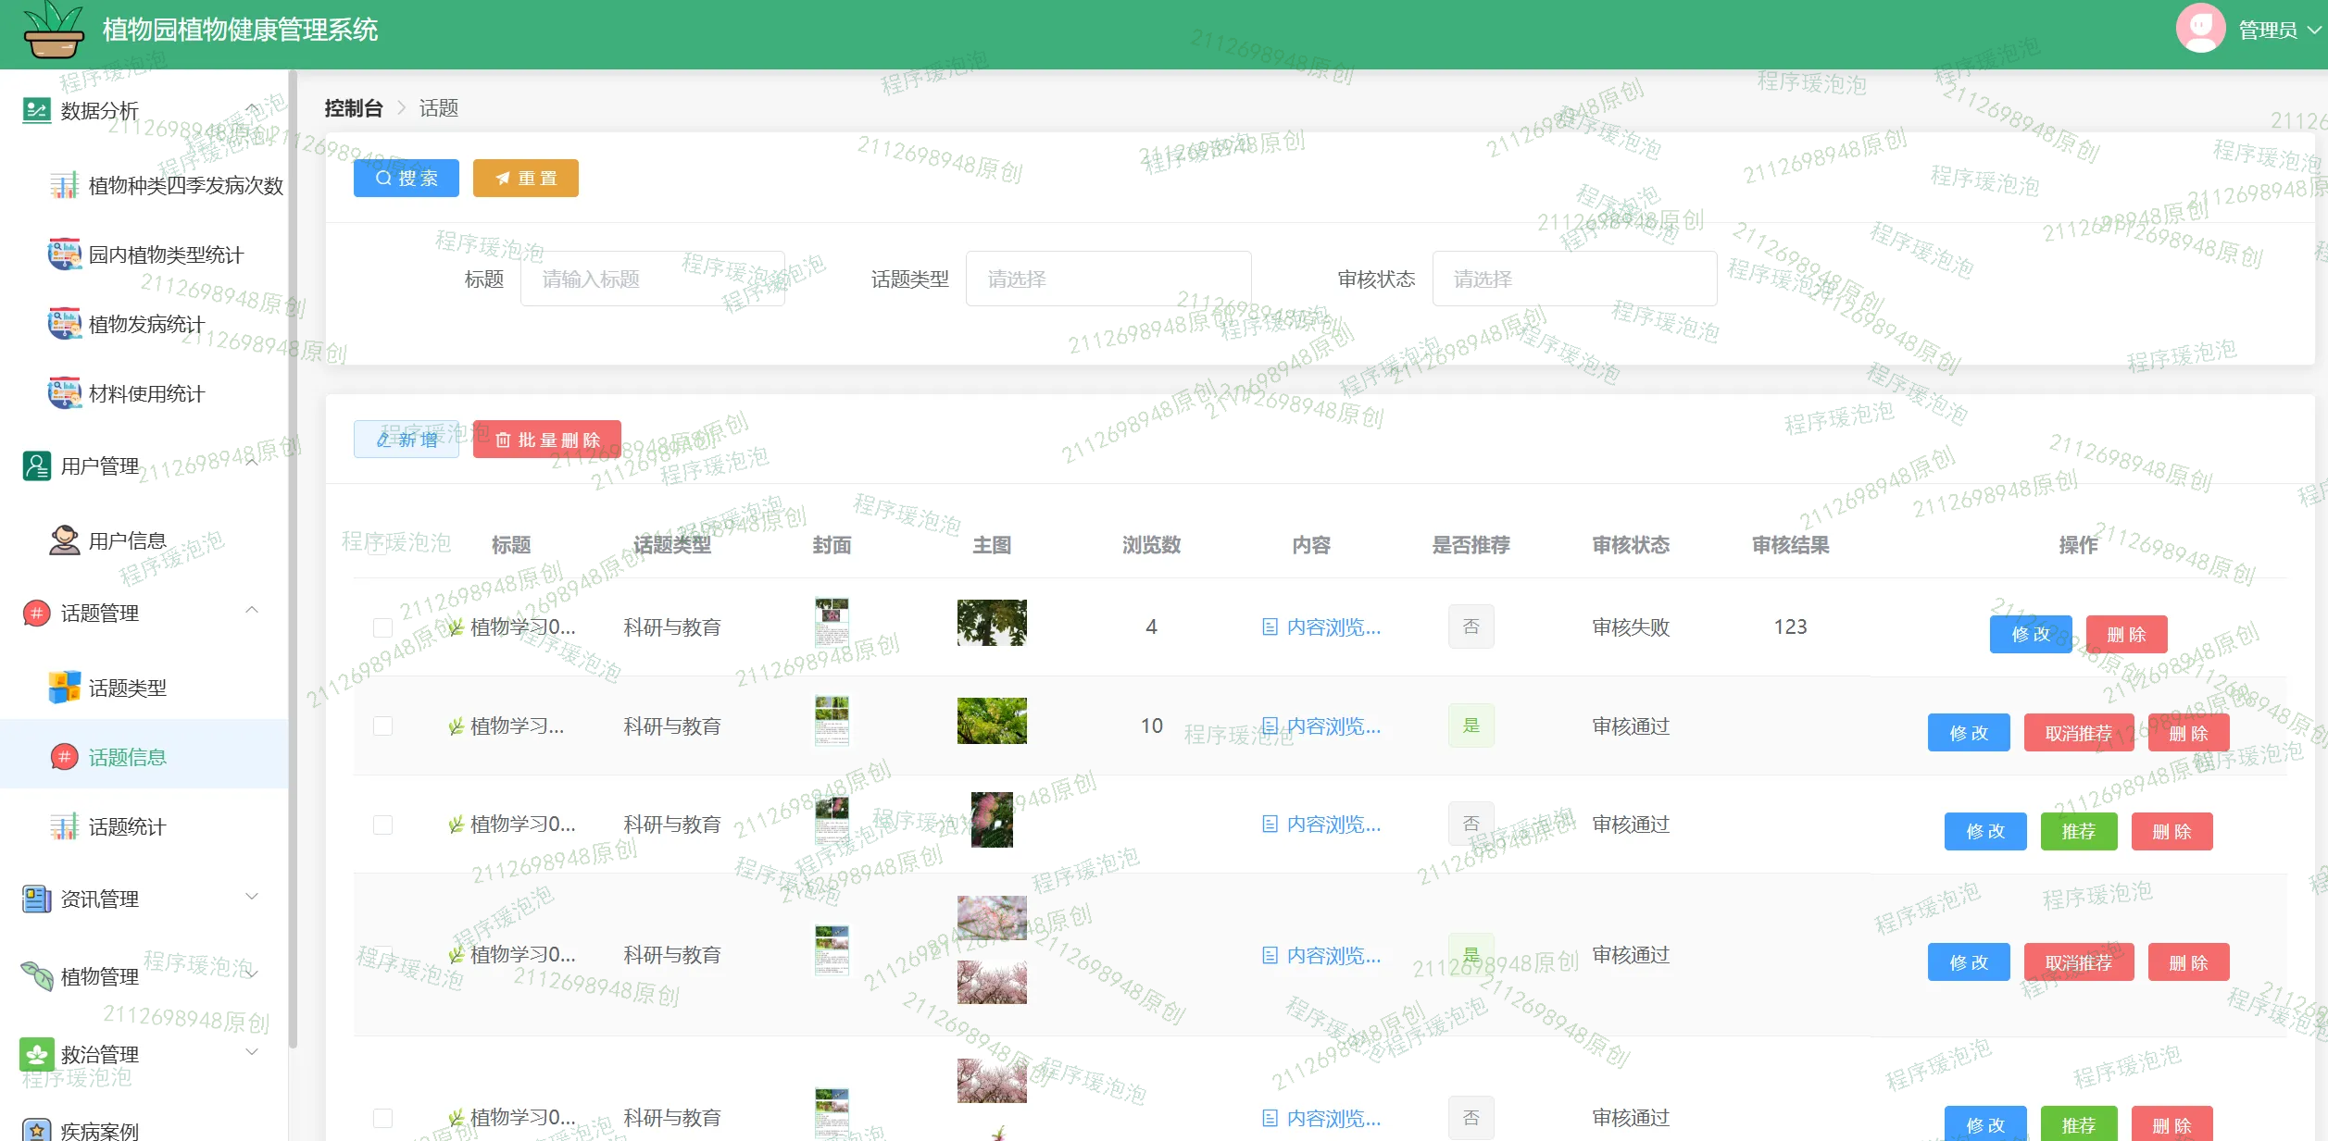This screenshot has height=1141, width=2328.
Task: Click the 标题 search input field
Action: (x=651, y=279)
